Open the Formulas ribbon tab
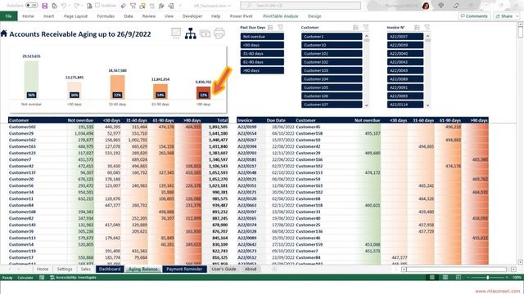This screenshot has width=524, height=294. click(x=106, y=16)
